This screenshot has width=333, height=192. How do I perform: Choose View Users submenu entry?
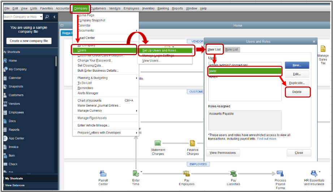pyautogui.click(x=151, y=61)
